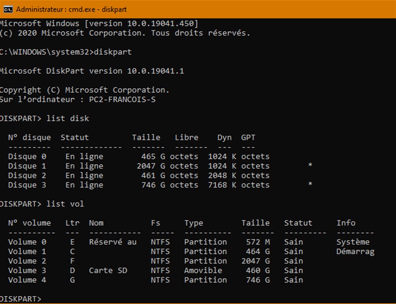Click the 'Volume 0' row label
This screenshot has height=304, width=396.
[27, 242]
